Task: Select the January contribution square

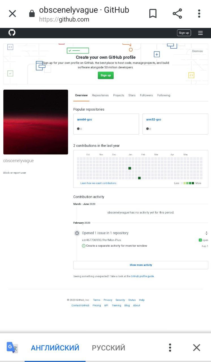Action: [x=130, y=168]
